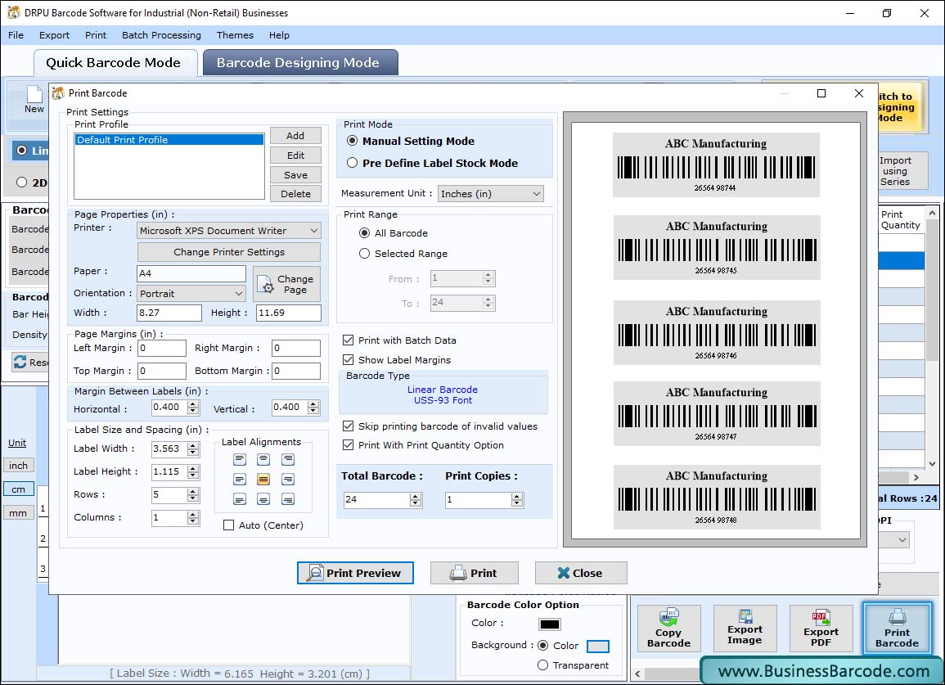Toggle Print With Print Quantity Option
Screen dimensions: 945x685
coord(348,445)
